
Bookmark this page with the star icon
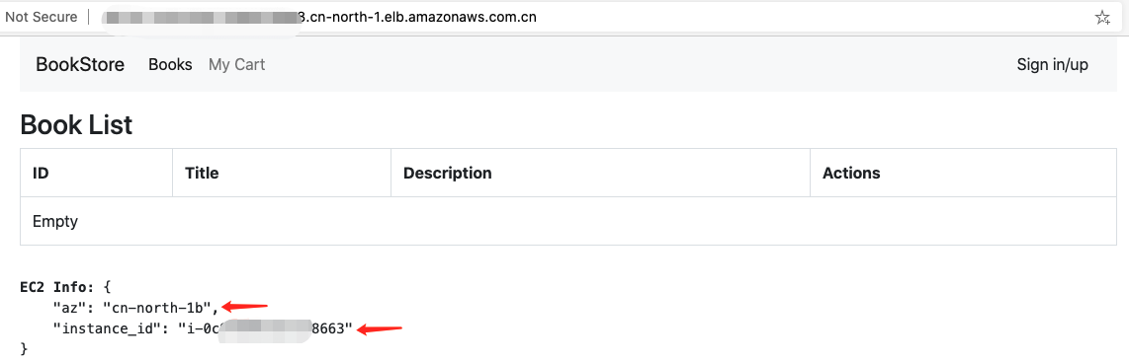(1101, 17)
